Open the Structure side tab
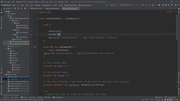 [1, 70]
